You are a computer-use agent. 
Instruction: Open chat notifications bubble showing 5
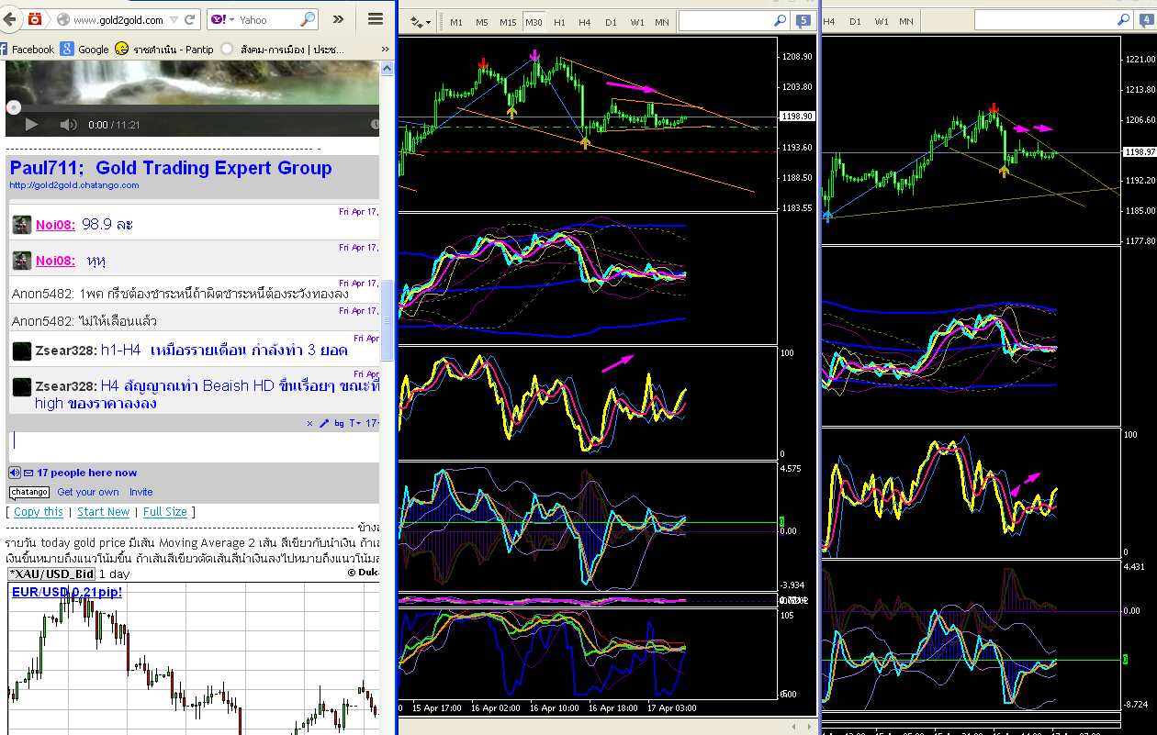click(x=803, y=20)
